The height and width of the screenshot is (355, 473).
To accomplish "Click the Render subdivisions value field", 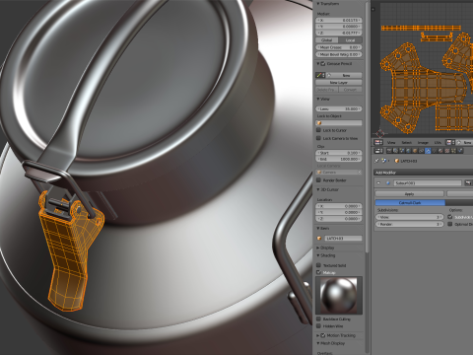I will pos(410,224).
